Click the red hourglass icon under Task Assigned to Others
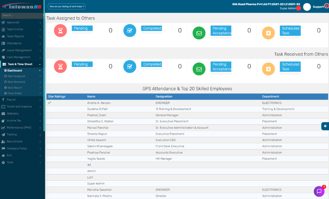This screenshot has width=329, height=199. (60, 31)
